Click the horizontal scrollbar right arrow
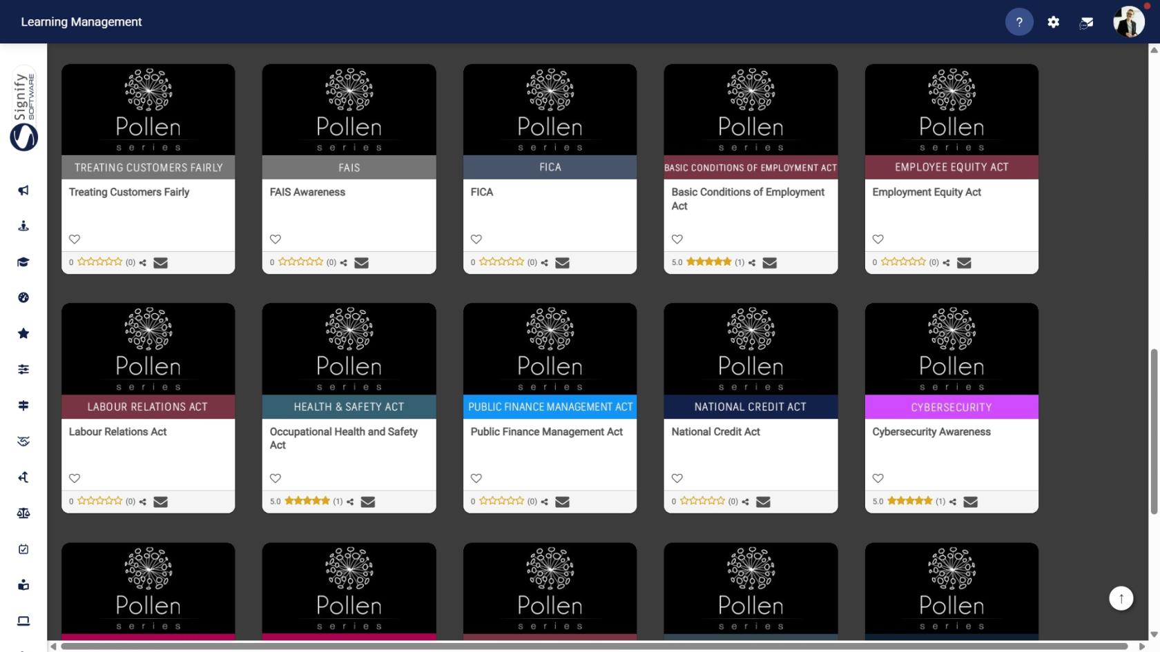 click(x=1141, y=646)
